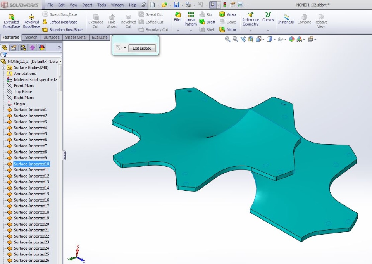The height and width of the screenshot is (264, 372).
Task: Open the Tools menu
Action: coord(102,5)
